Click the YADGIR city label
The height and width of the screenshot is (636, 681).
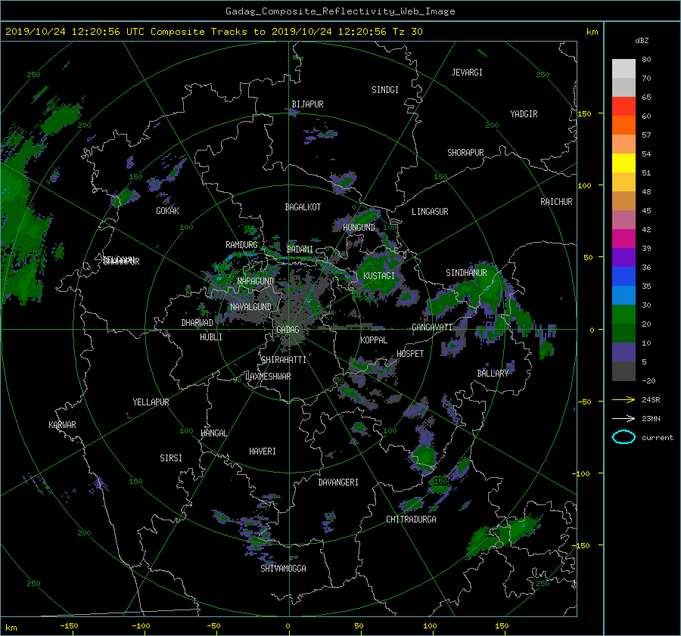coord(524,113)
